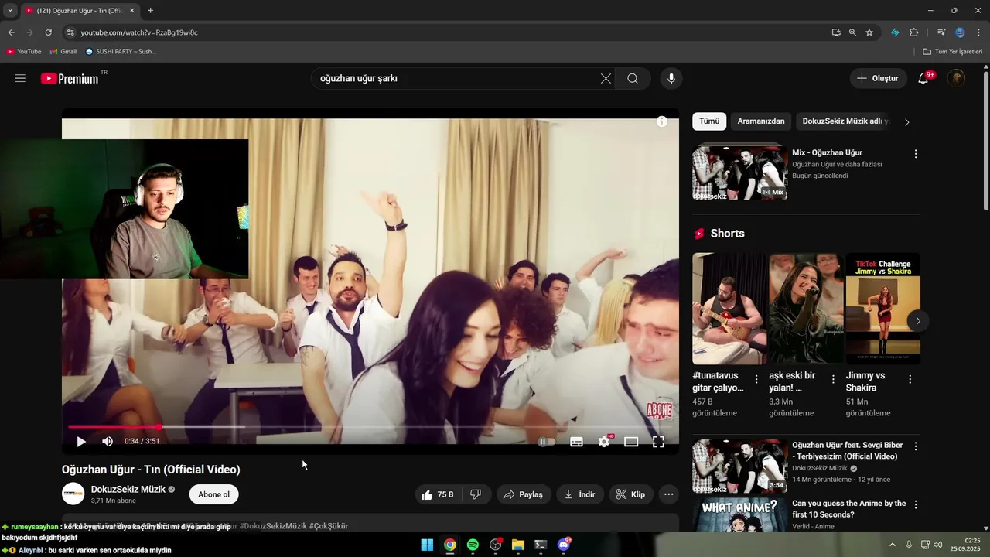Open File Explorer from taskbar
Screen dimensions: 990x557
click(x=518, y=545)
